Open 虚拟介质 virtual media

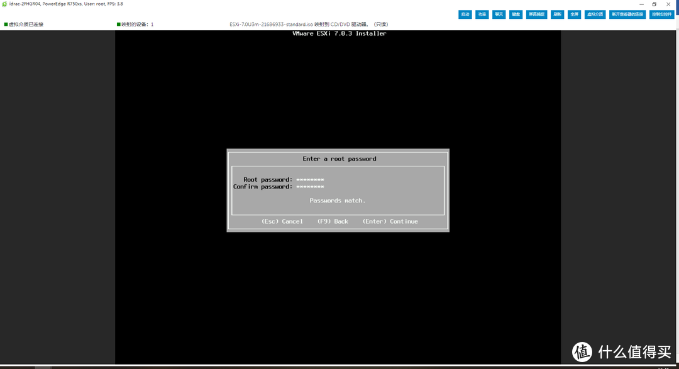coord(595,14)
